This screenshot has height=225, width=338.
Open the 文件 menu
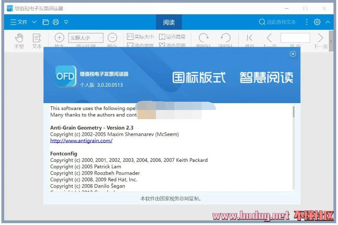pos(19,22)
